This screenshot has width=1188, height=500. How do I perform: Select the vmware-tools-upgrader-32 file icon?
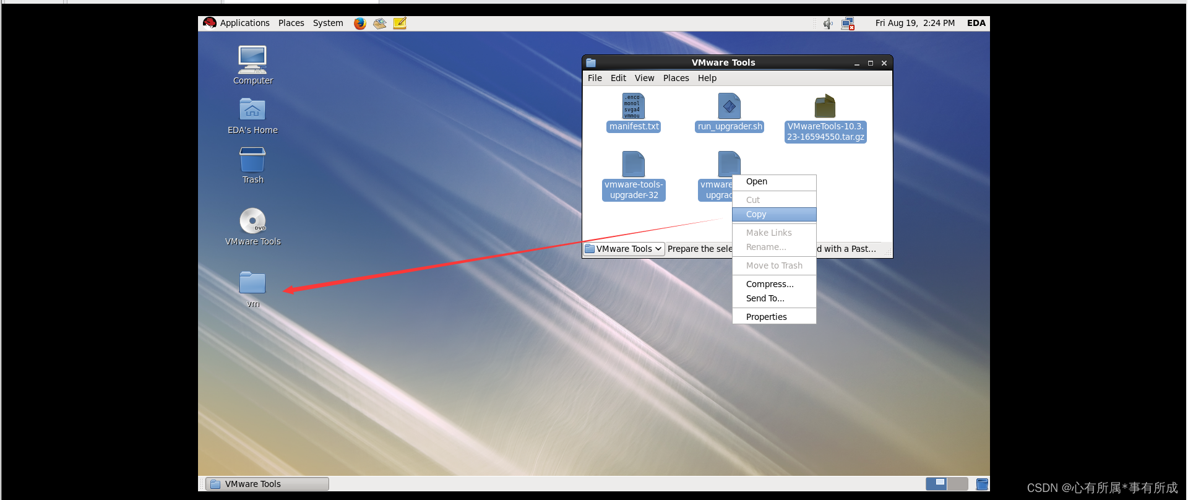(634, 164)
